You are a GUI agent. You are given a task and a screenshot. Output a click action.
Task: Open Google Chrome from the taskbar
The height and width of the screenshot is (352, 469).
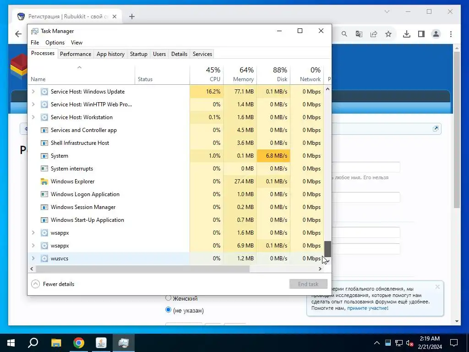coord(79,343)
